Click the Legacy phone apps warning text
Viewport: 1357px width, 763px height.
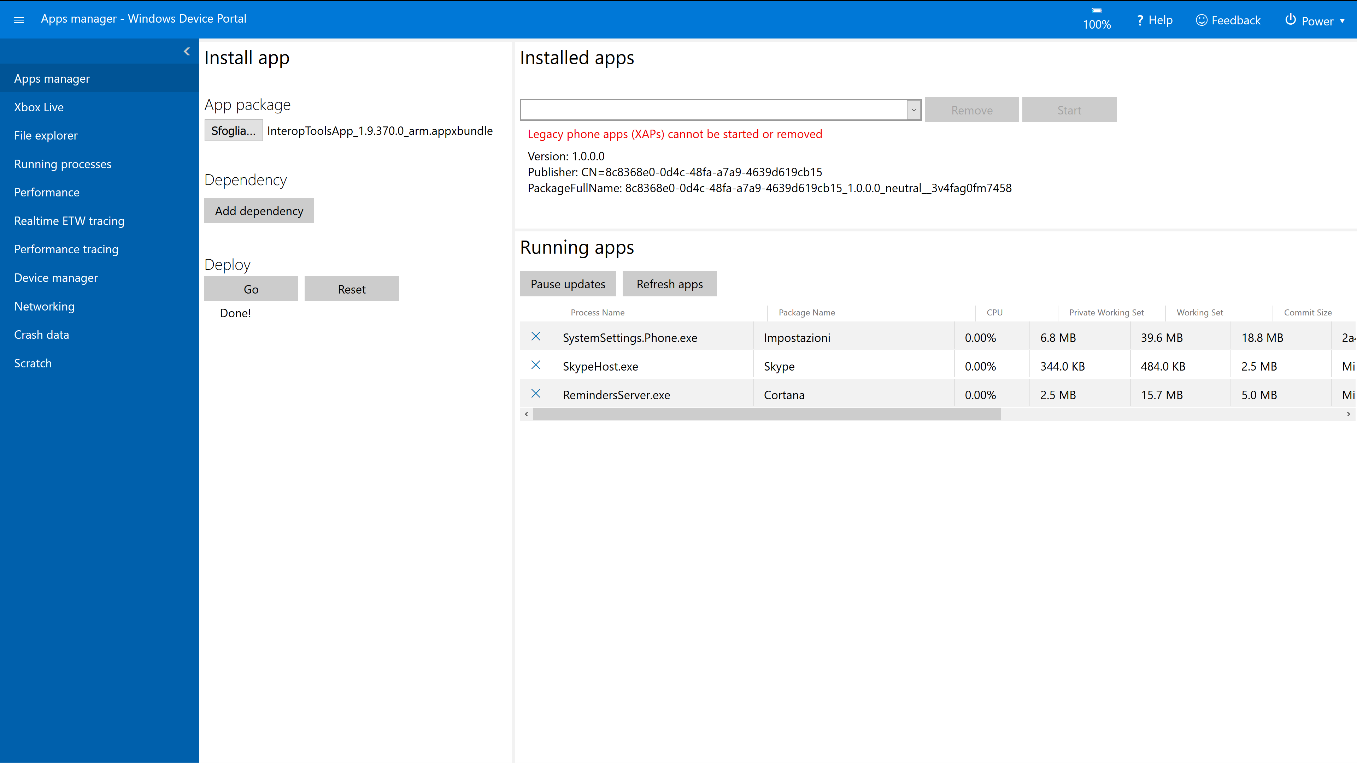click(674, 134)
